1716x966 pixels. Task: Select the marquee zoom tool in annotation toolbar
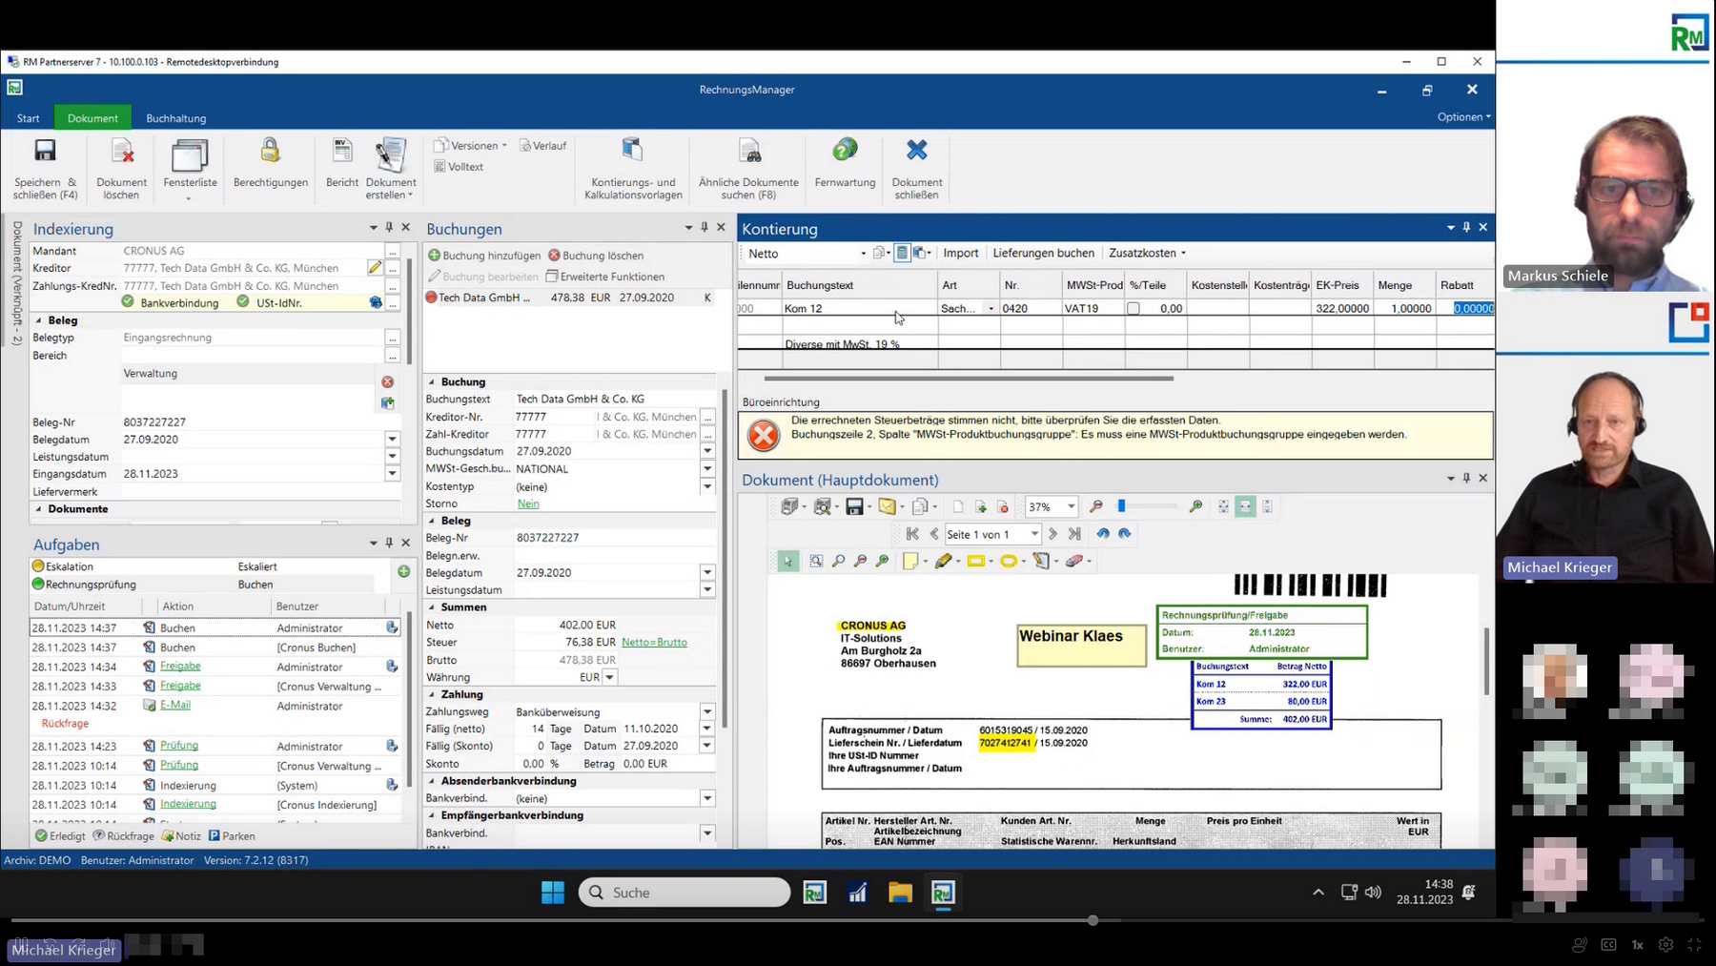[816, 561]
